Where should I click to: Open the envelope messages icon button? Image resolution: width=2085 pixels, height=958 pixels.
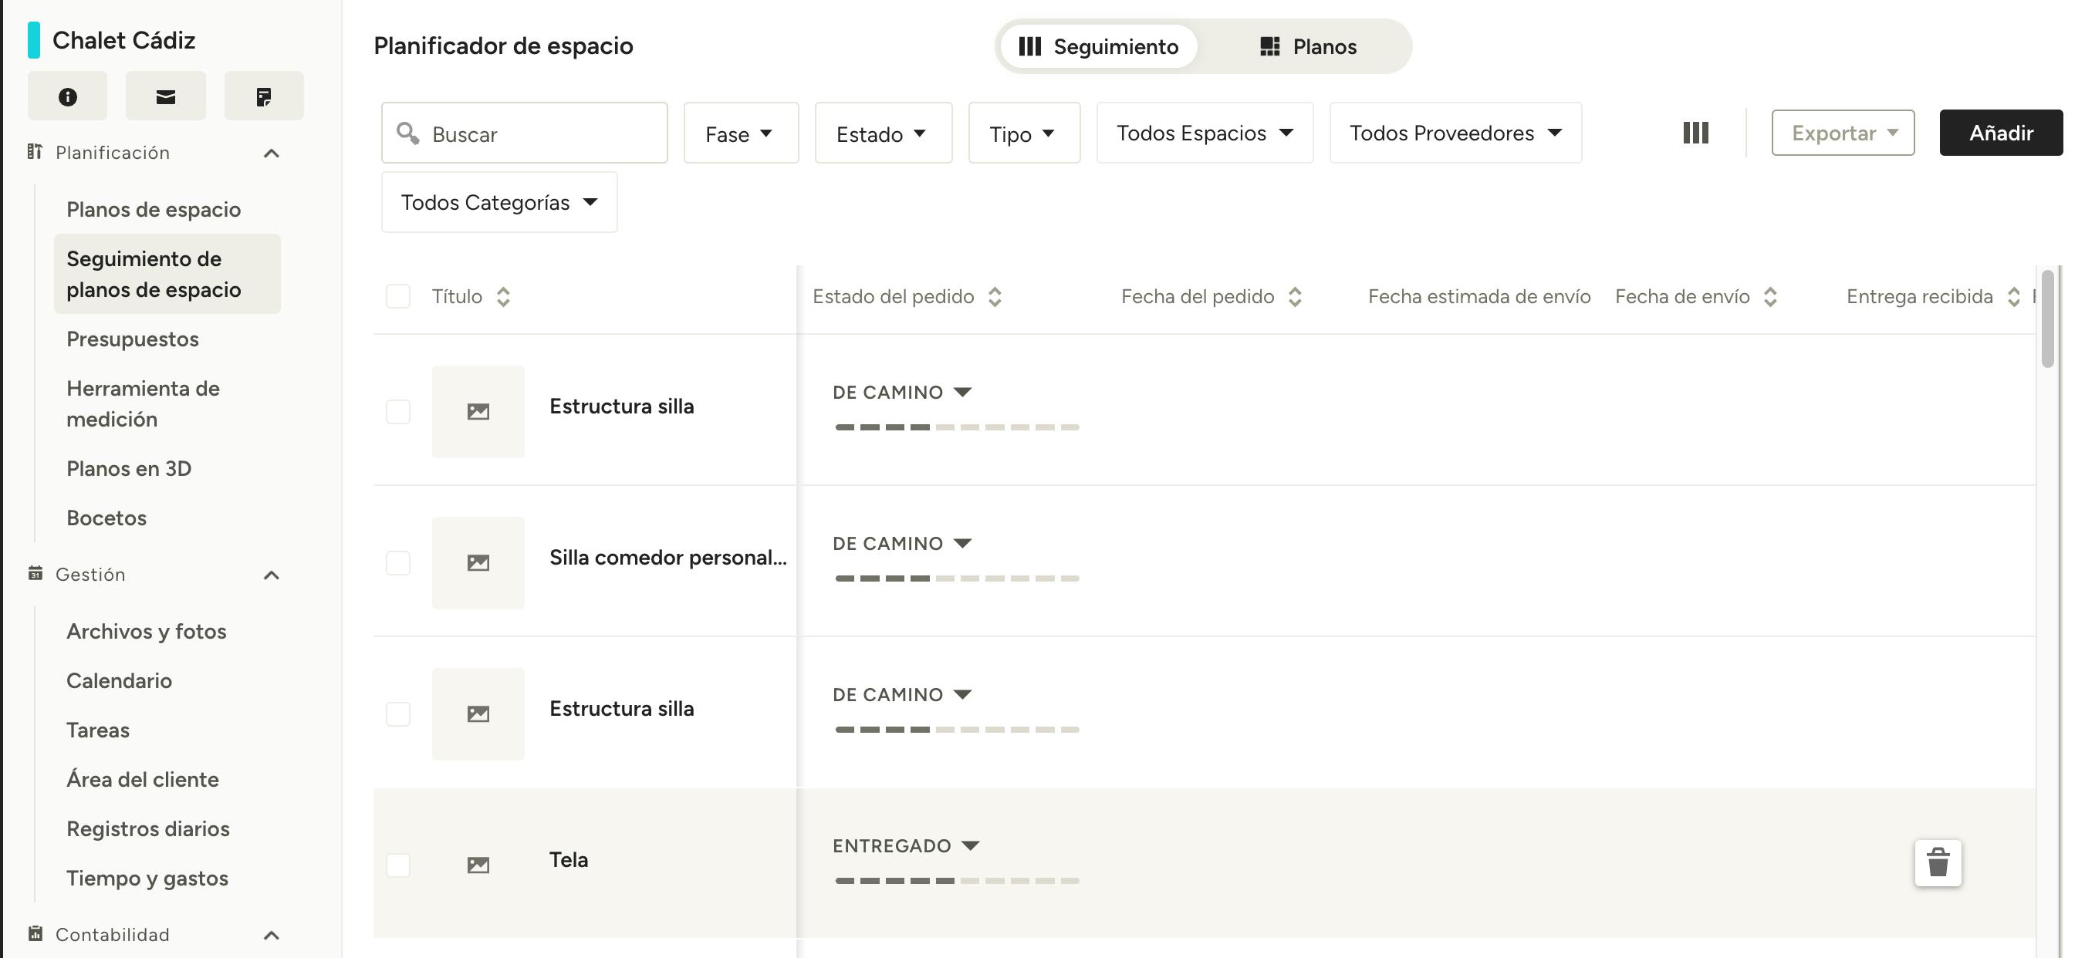coord(165,96)
